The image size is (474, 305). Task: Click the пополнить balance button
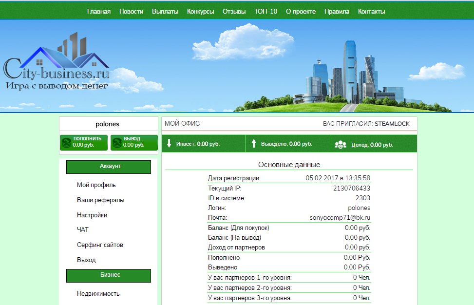[84, 142]
